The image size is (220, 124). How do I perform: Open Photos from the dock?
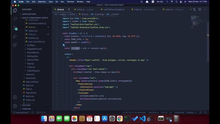[74, 118]
